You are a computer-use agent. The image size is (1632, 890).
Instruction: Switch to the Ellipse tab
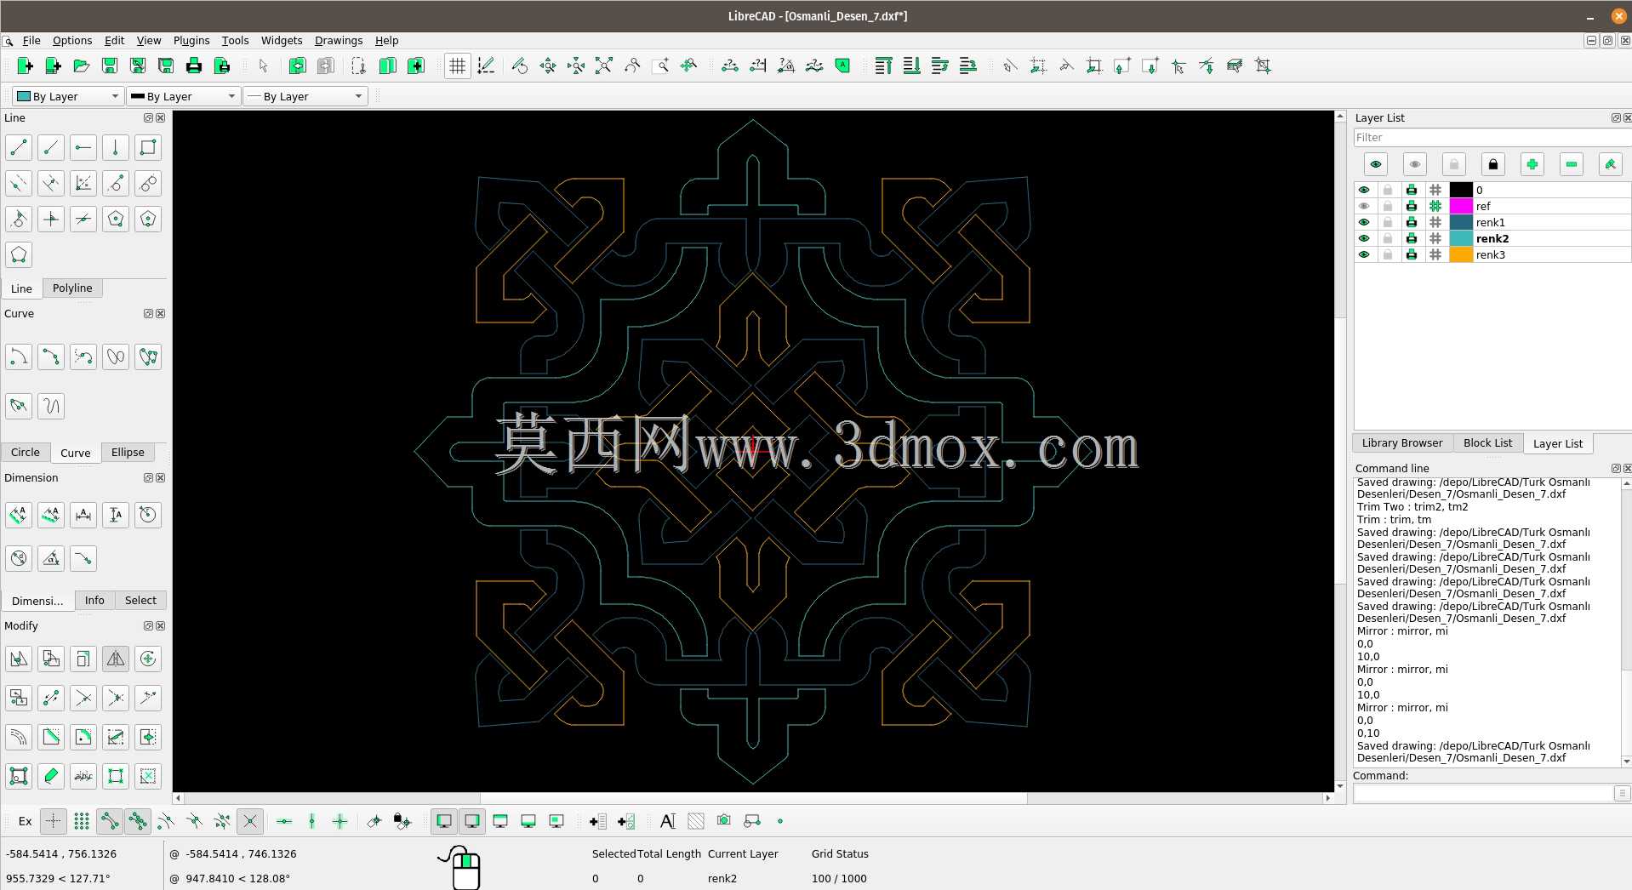128,453
